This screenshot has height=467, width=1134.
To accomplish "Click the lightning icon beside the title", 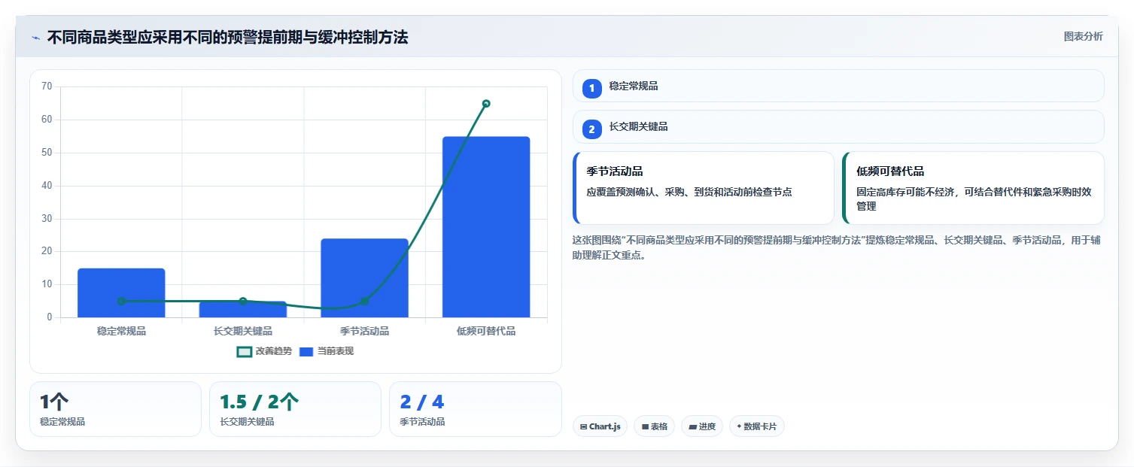I will (x=35, y=38).
